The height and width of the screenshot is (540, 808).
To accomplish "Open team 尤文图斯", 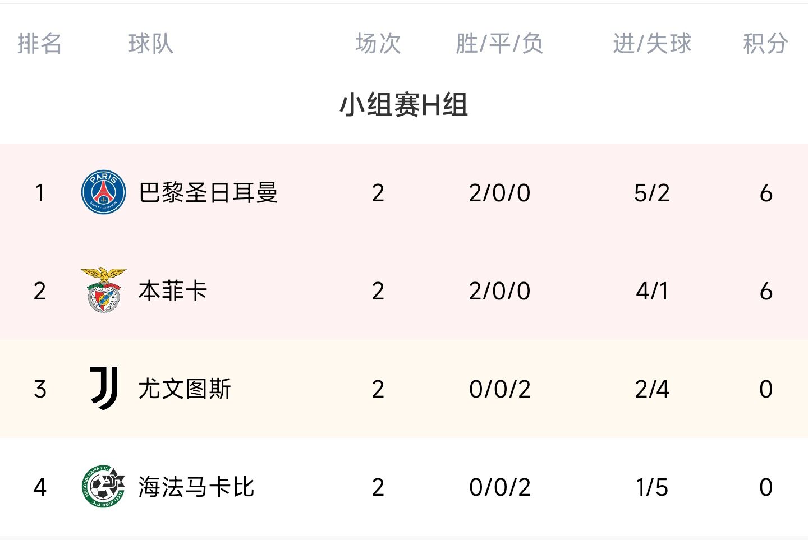I will click(x=185, y=389).
